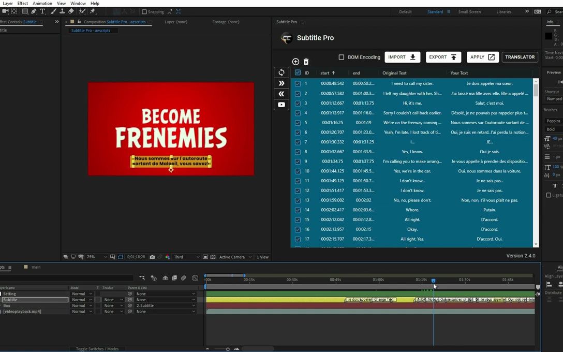Enable BOM Encoding
Screen dimensions: 563x352
point(341,57)
